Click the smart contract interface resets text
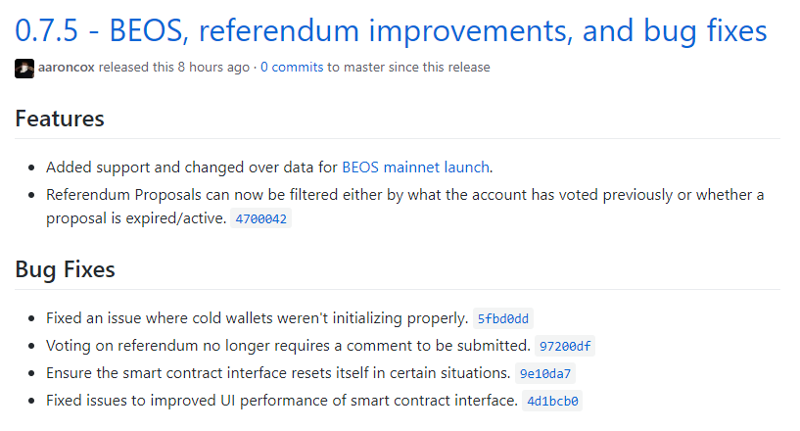Viewport: 800px width, 431px height. point(278,373)
